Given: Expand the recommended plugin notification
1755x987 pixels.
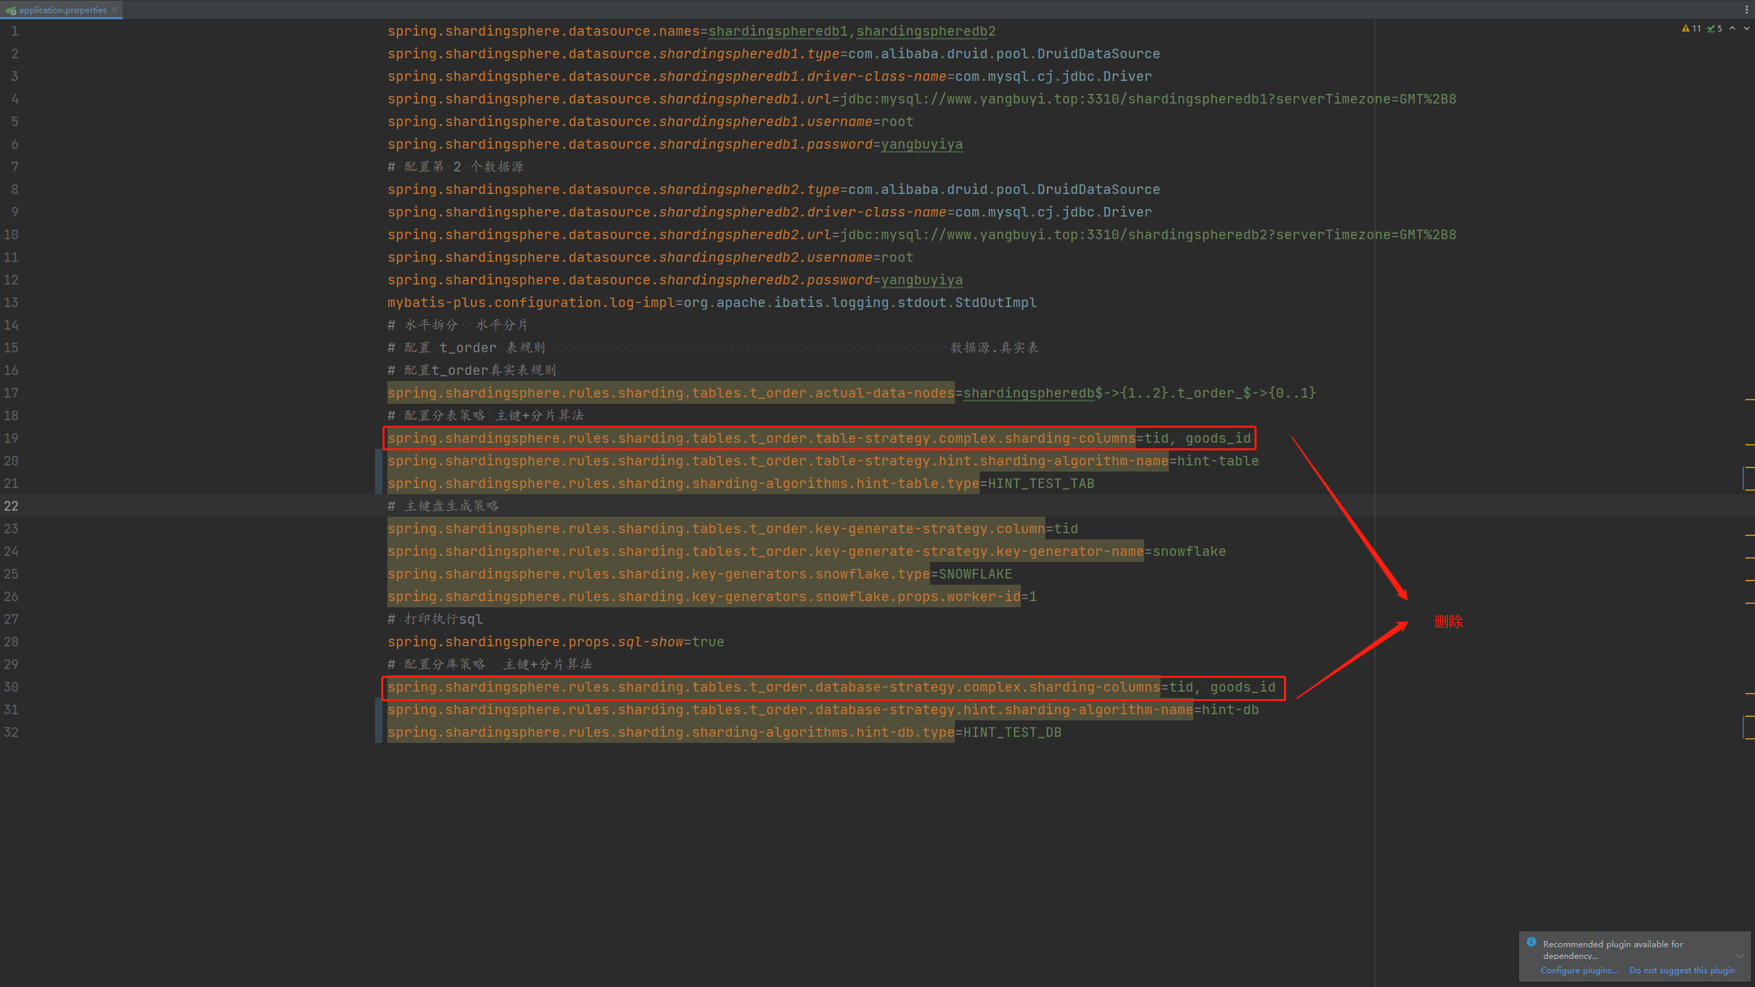Looking at the screenshot, I should [x=1739, y=956].
